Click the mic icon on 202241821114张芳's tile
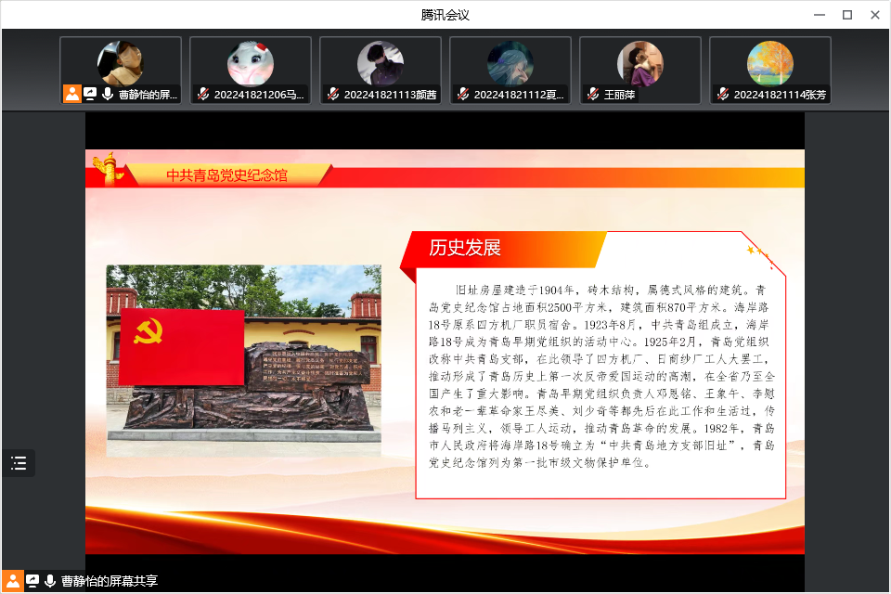 [x=722, y=95]
